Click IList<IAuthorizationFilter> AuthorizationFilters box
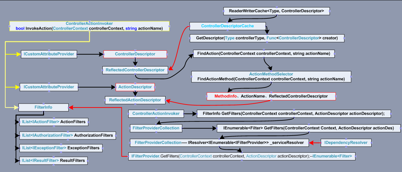 click(67, 135)
